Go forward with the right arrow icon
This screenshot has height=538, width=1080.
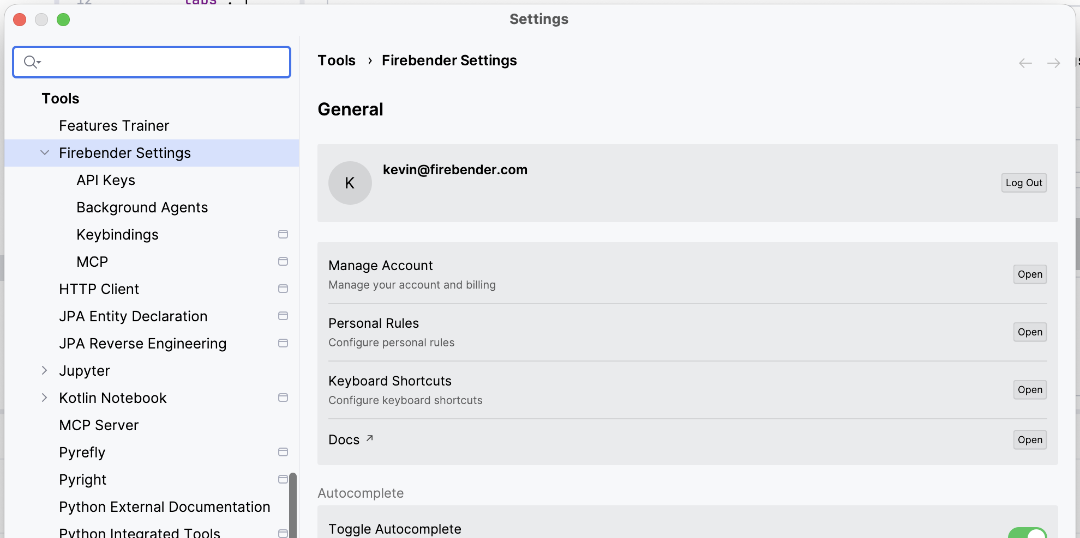pyautogui.click(x=1054, y=63)
